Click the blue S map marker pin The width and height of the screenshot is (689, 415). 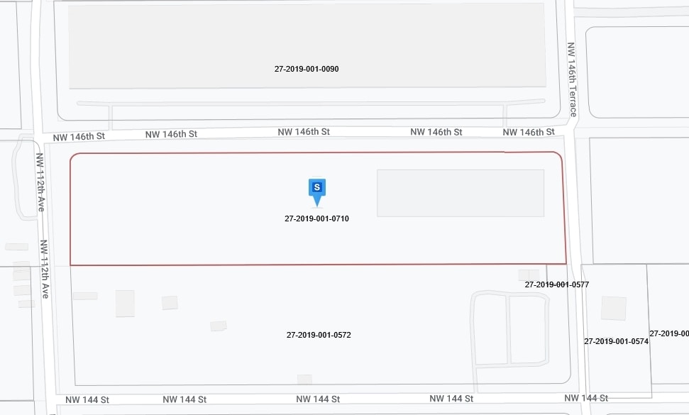point(317,188)
